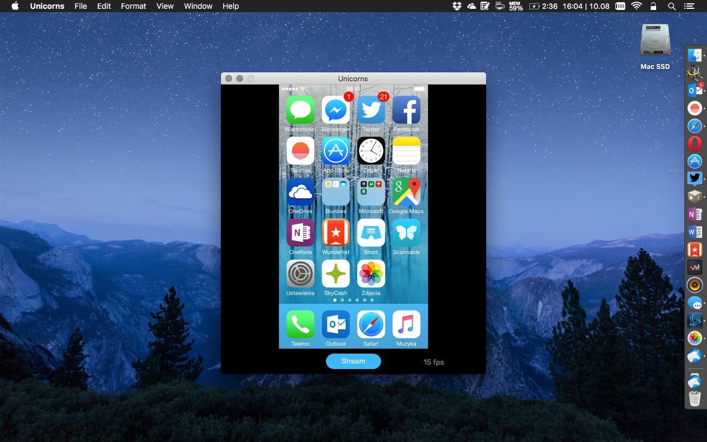Image resolution: width=707 pixels, height=442 pixels.
Task: Open the Biurowe folder
Action: (336, 192)
